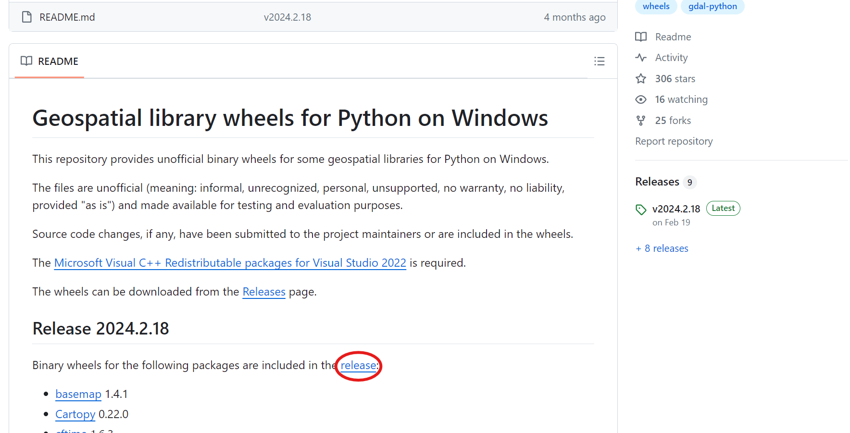Open repository Activity via the pulse icon
Viewport: 850px width, 433px height.
(x=641, y=57)
